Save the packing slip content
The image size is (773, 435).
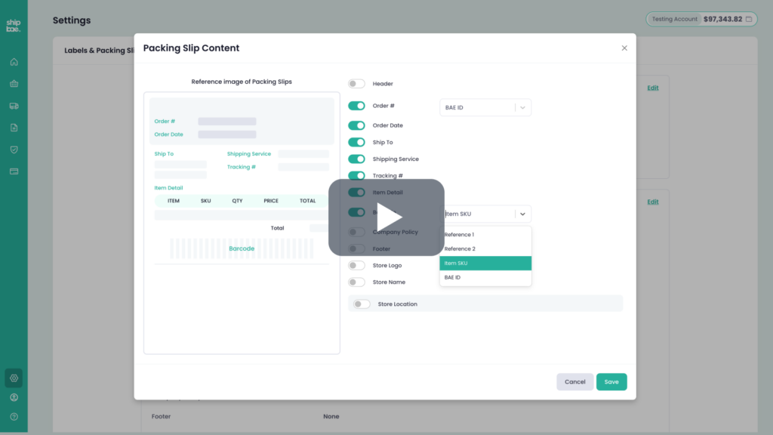tap(611, 382)
